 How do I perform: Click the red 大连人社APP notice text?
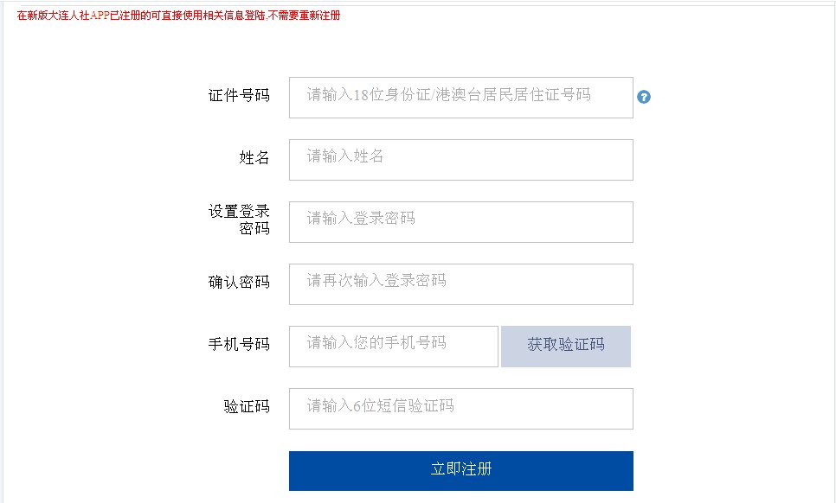click(x=178, y=16)
